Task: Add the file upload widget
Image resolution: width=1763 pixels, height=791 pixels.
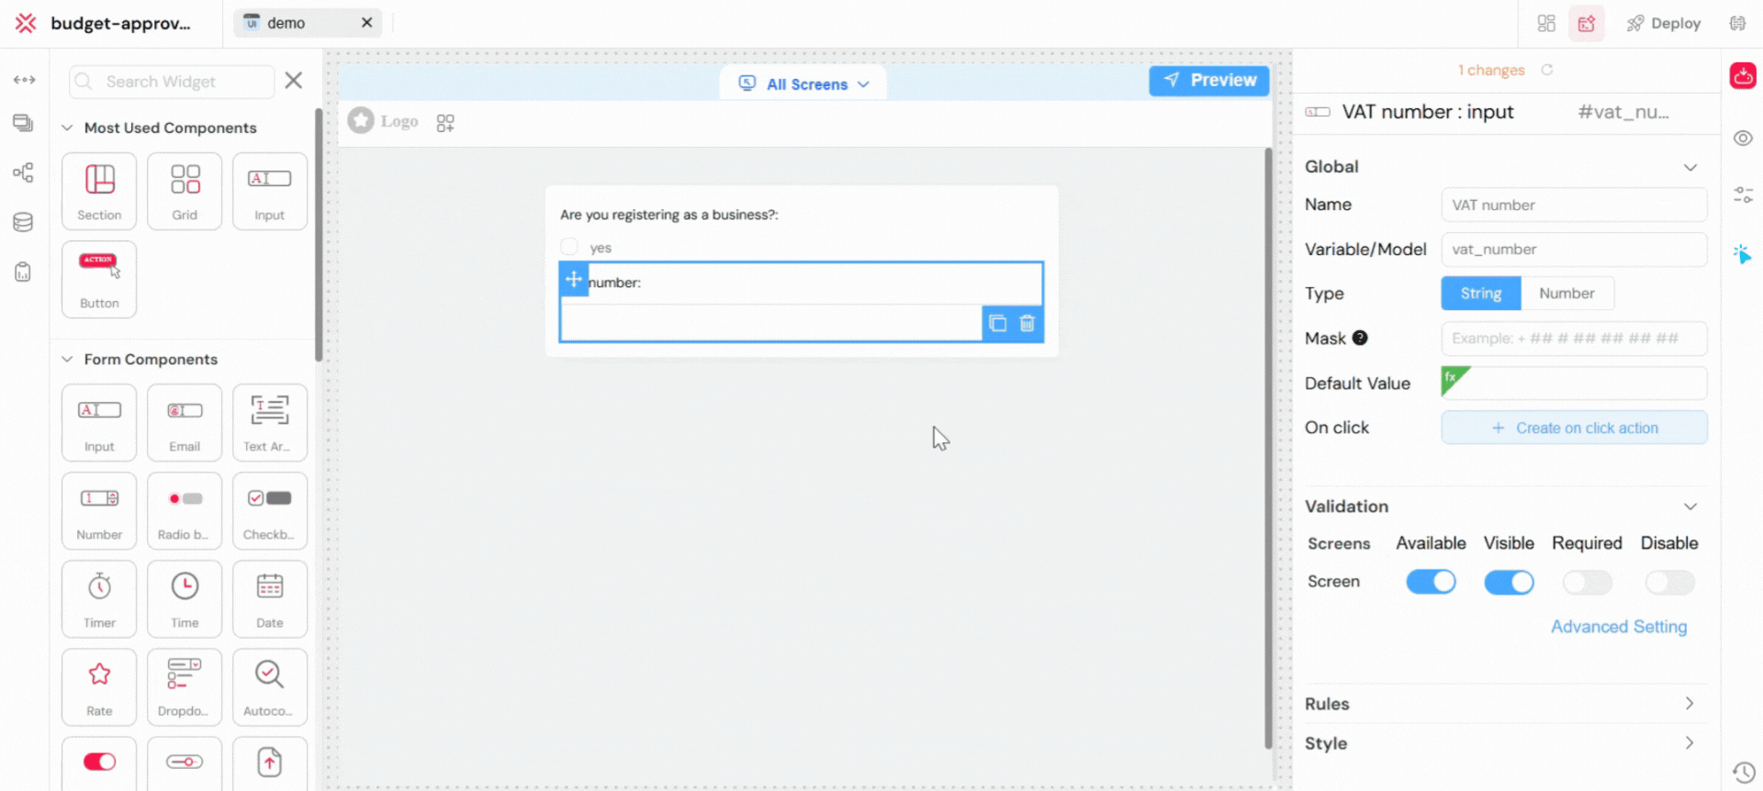Action: (x=270, y=763)
